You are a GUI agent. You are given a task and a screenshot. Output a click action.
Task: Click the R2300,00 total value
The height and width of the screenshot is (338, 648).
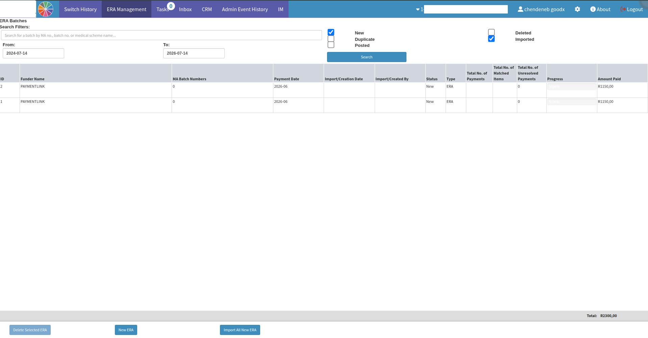click(608, 316)
